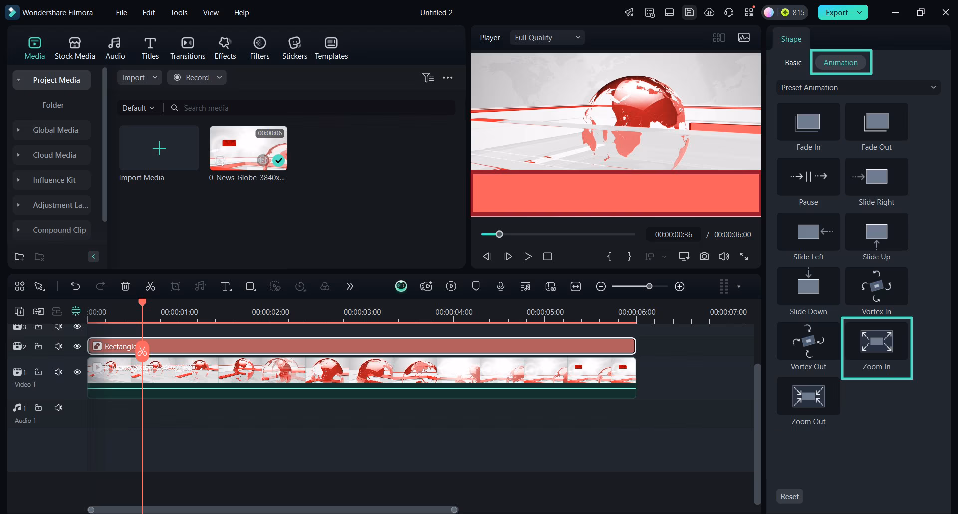Image resolution: width=958 pixels, height=514 pixels.
Task: Toggle lock on Audio 1 track
Action: point(38,408)
